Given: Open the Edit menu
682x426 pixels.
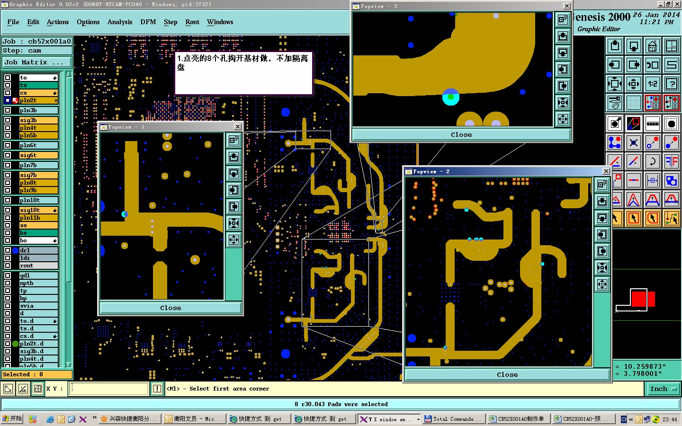Looking at the screenshot, I should pyautogui.click(x=33, y=22).
